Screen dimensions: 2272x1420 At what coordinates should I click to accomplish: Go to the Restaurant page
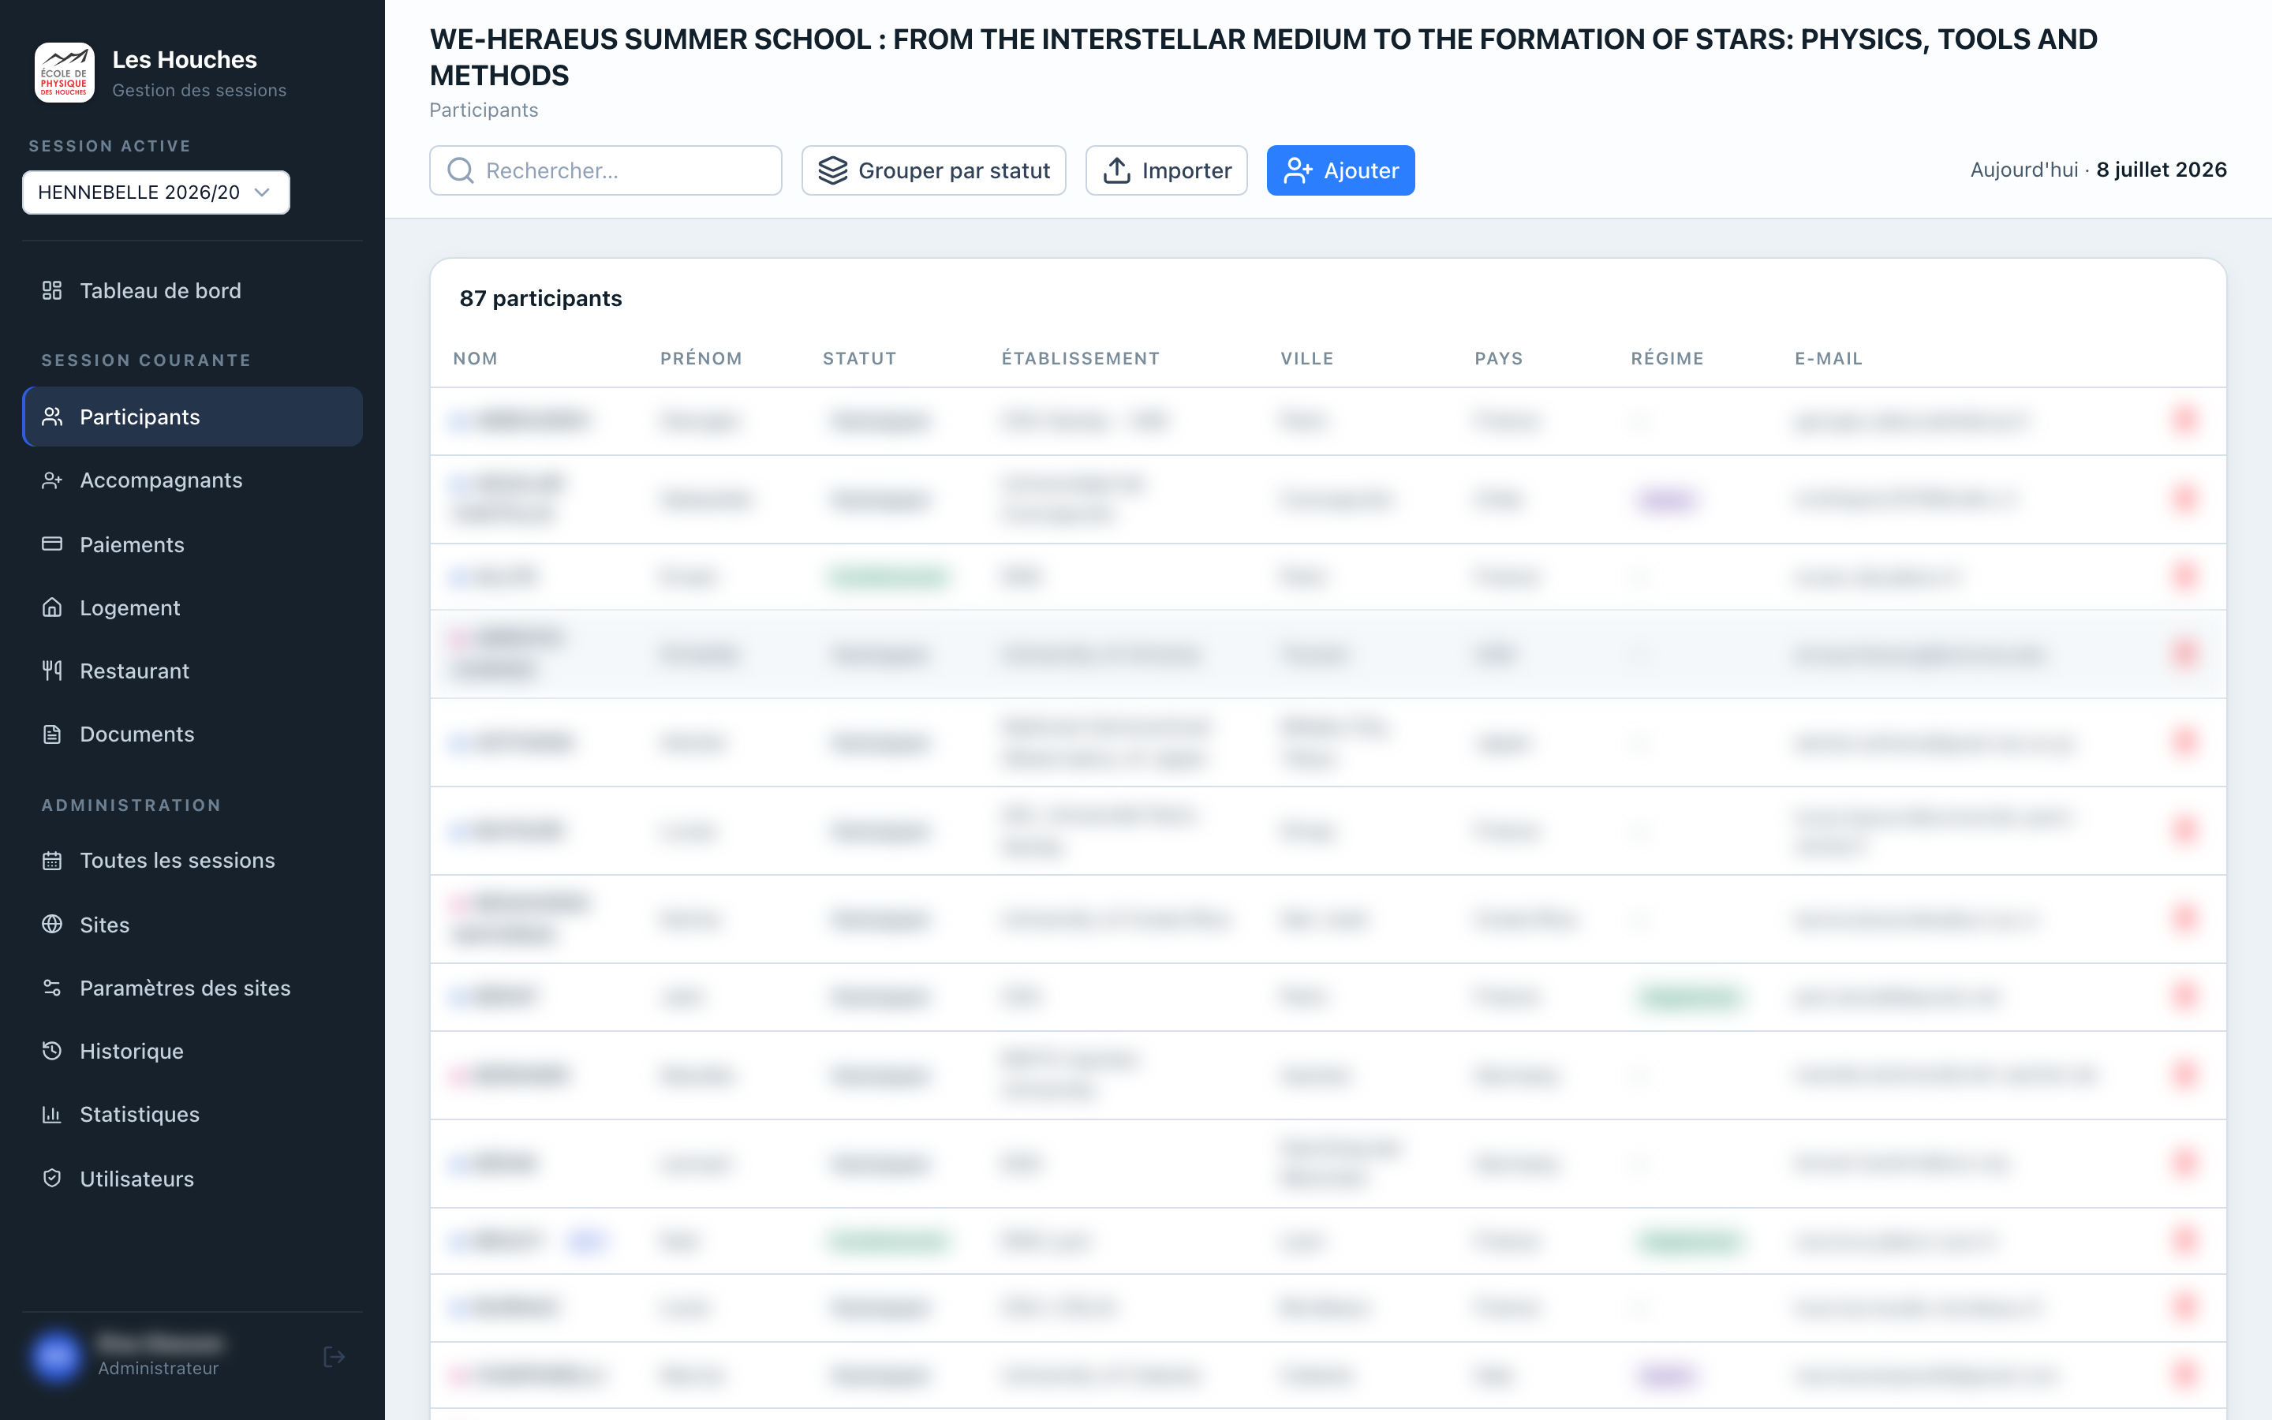click(192, 671)
